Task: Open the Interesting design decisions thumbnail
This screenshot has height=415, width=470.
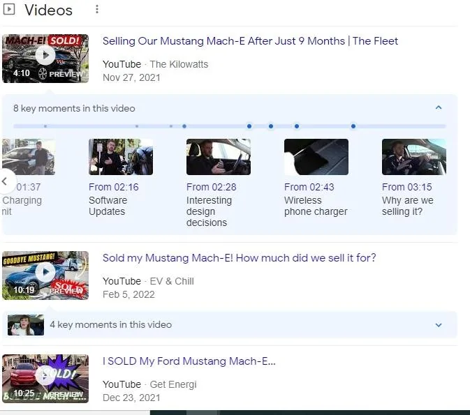Action: [x=219, y=157]
